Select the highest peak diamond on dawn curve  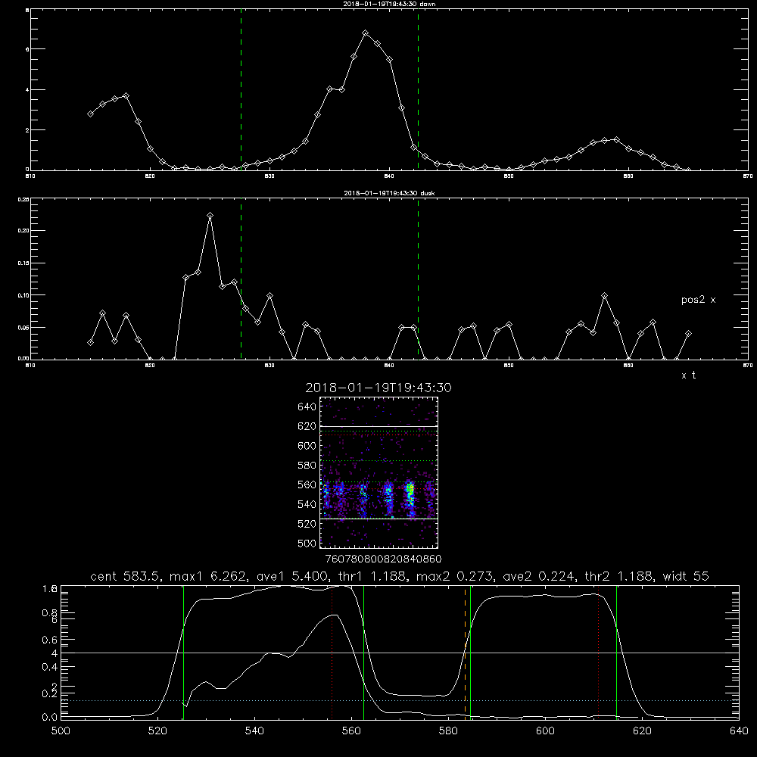point(366,33)
